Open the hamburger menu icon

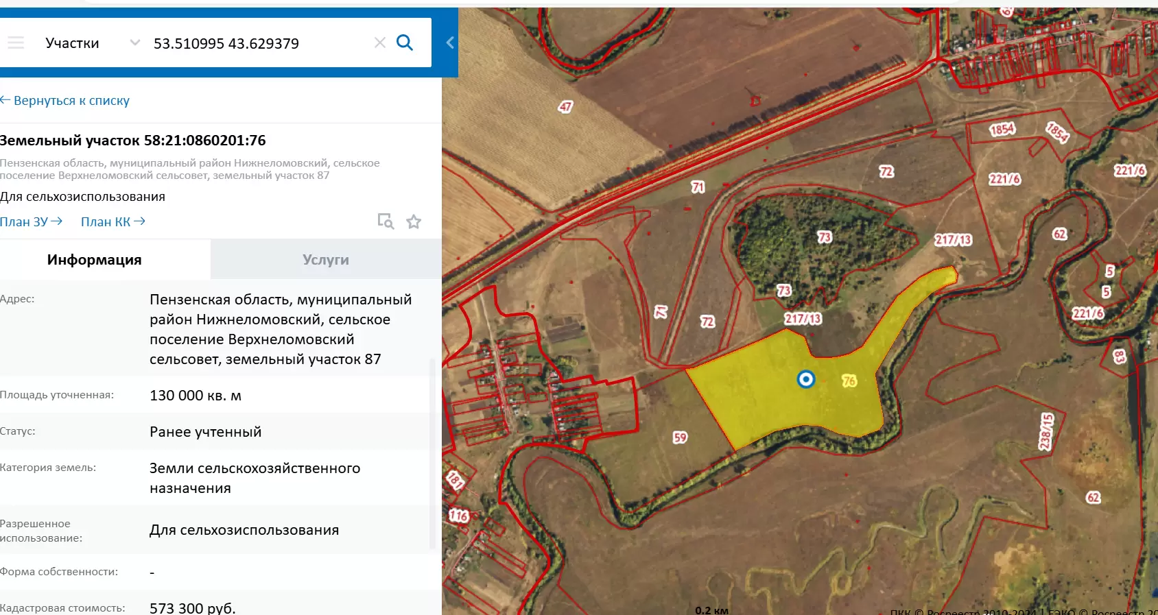[16, 43]
